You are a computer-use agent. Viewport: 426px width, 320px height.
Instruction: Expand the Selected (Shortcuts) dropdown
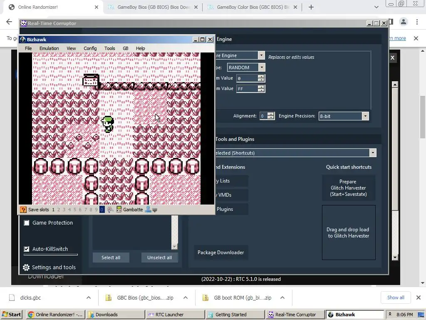[373, 152]
